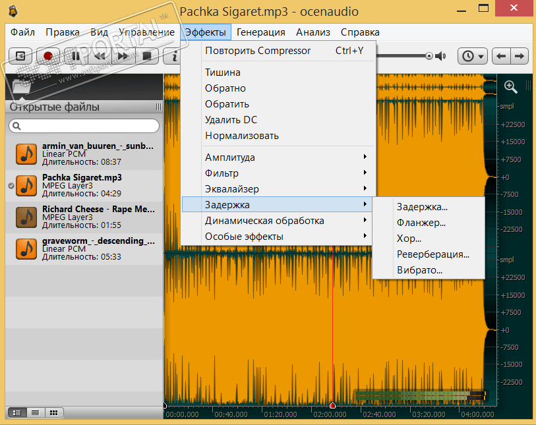Open folder icon above Открытые файлы

[22, 86]
